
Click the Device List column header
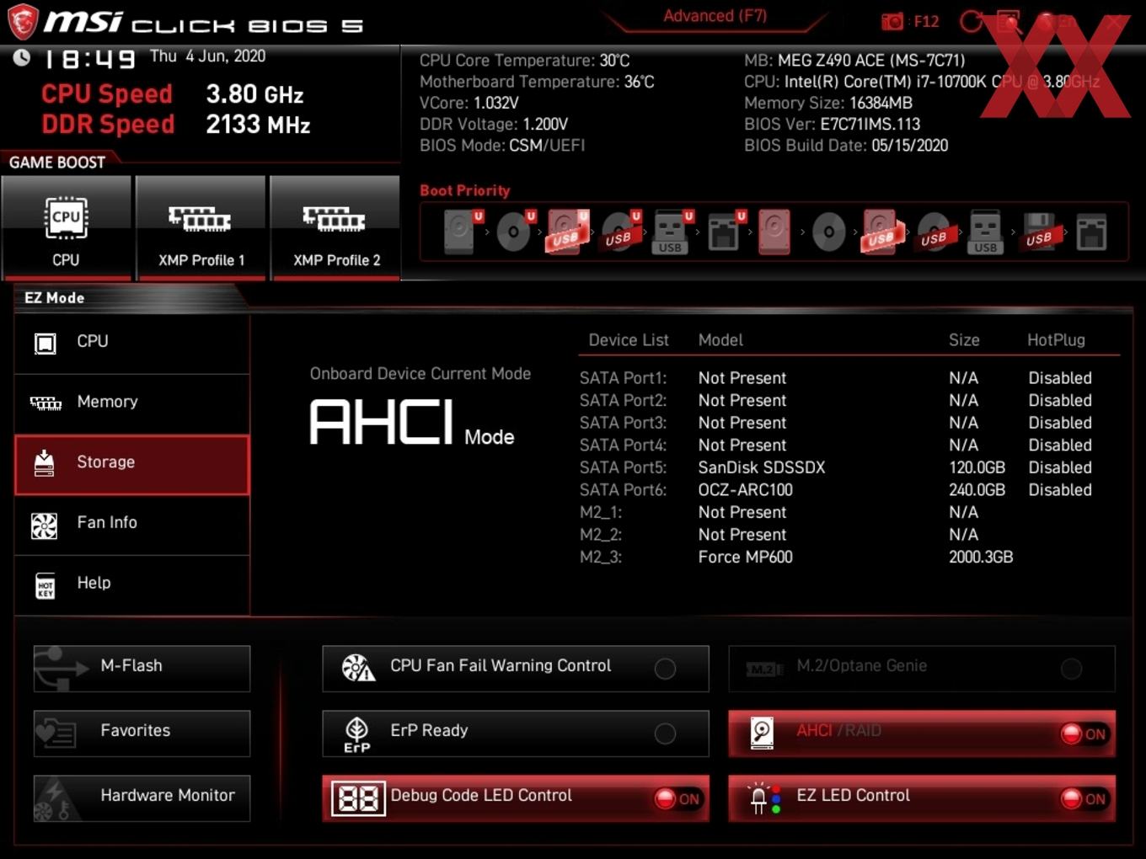click(629, 340)
